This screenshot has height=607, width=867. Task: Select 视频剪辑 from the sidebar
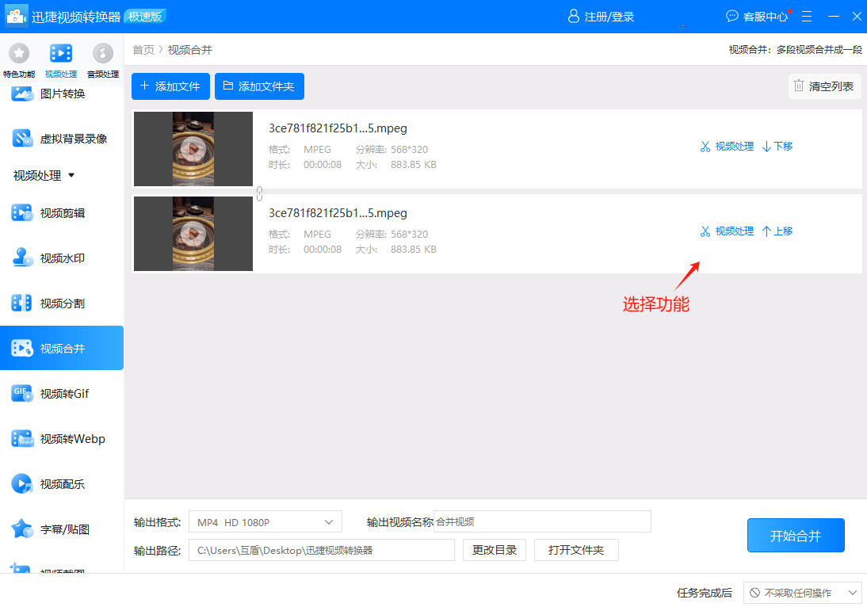point(62,213)
